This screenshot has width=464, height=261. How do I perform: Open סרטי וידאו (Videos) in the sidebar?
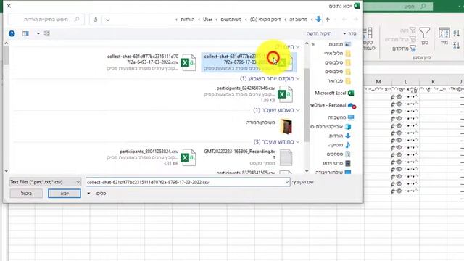click(336, 163)
